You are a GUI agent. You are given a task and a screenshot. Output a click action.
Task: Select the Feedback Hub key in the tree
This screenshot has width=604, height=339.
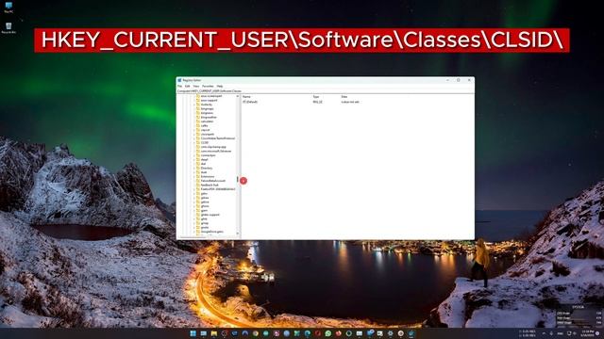click(210, 185)
